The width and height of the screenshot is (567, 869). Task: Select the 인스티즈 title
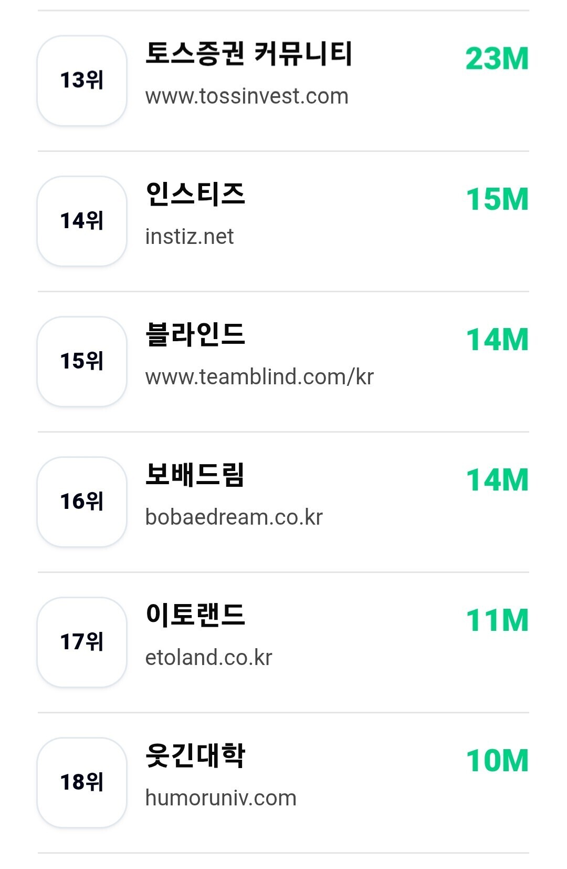click(195, 194)
